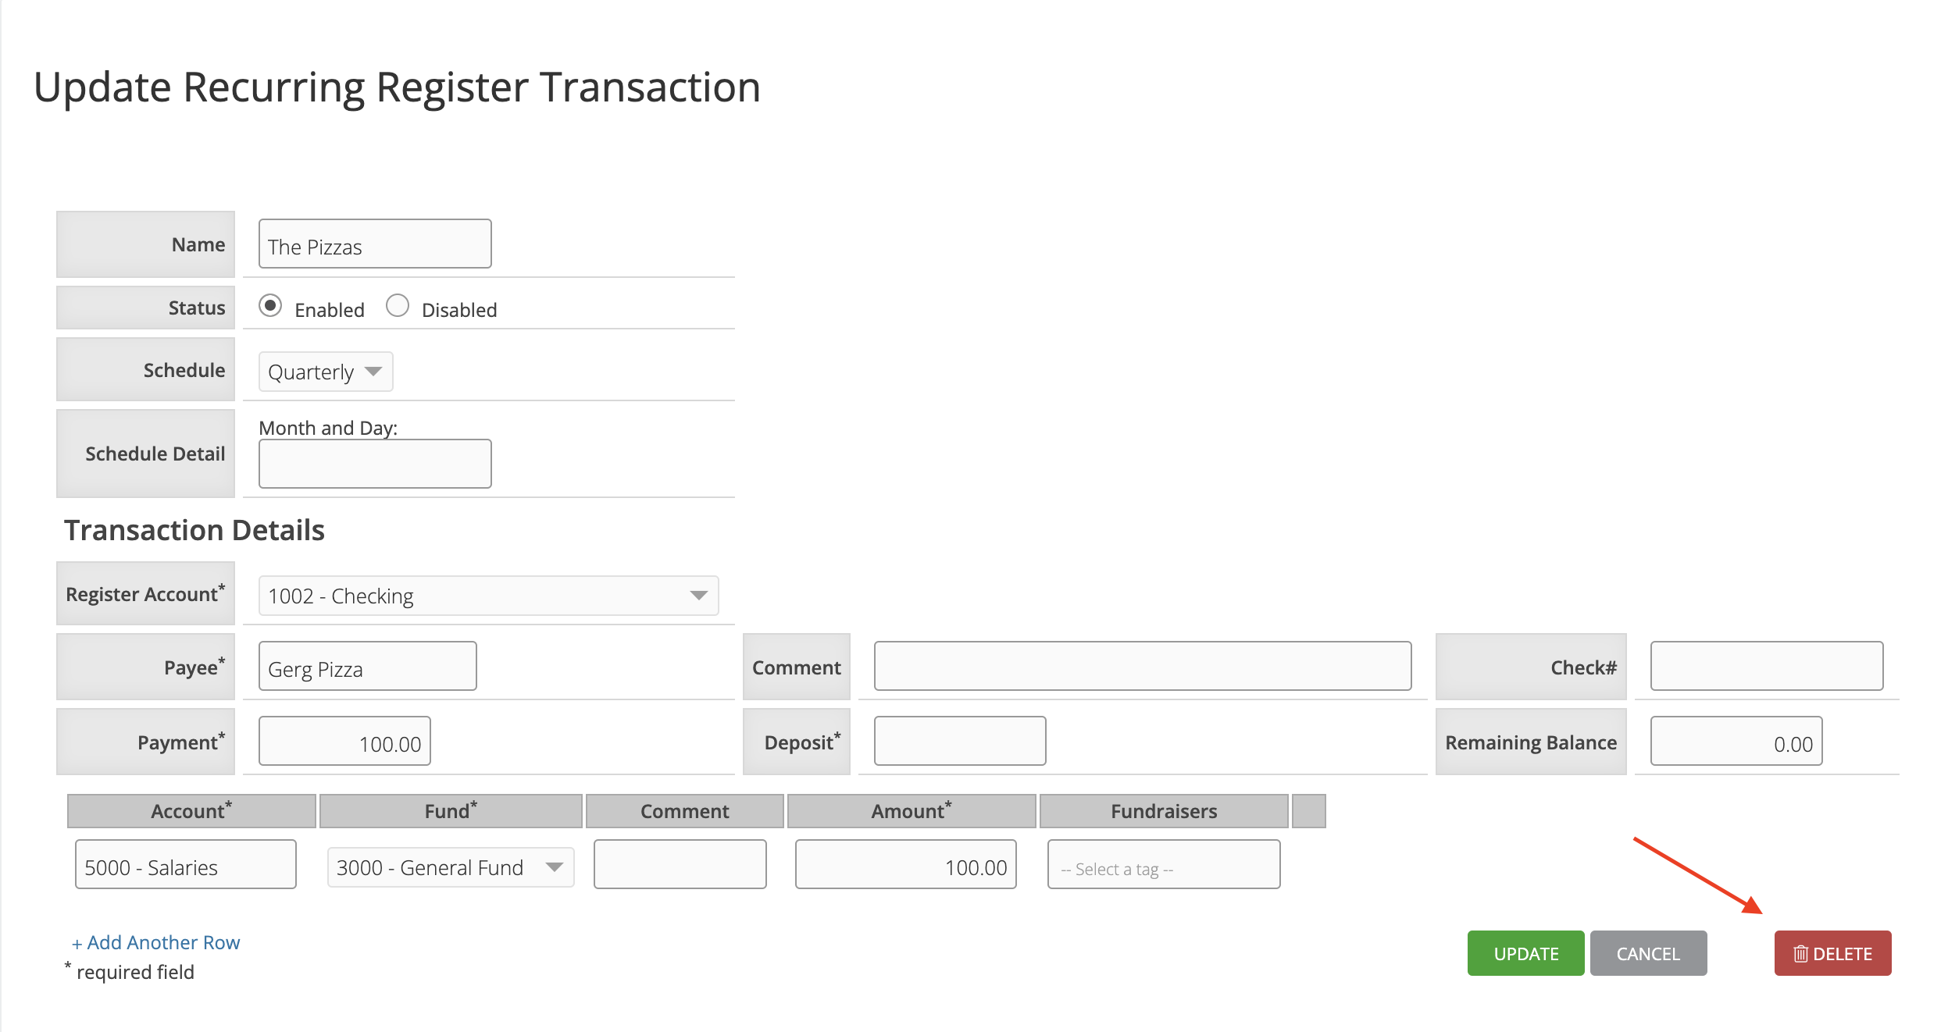Click the trash icon on Delete button
This screenshot has width=1948, height=1032.
[1800, 953]
